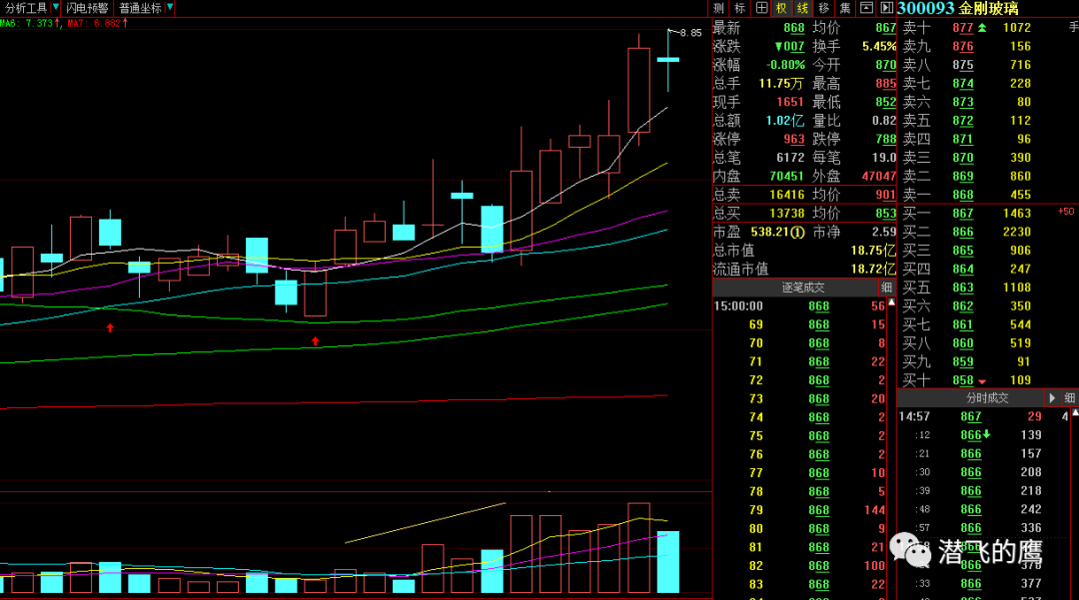Click the circled info icon beside 市盈 538.21
This screenshot has width=1079, height=600.
[x=798, y=232]
